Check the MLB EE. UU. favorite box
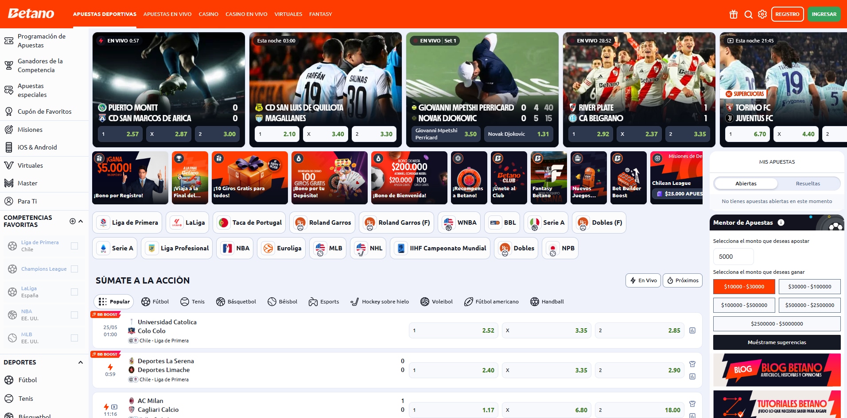Image resolution: width=847 pixels, height=418 pixels. (74, 338)
